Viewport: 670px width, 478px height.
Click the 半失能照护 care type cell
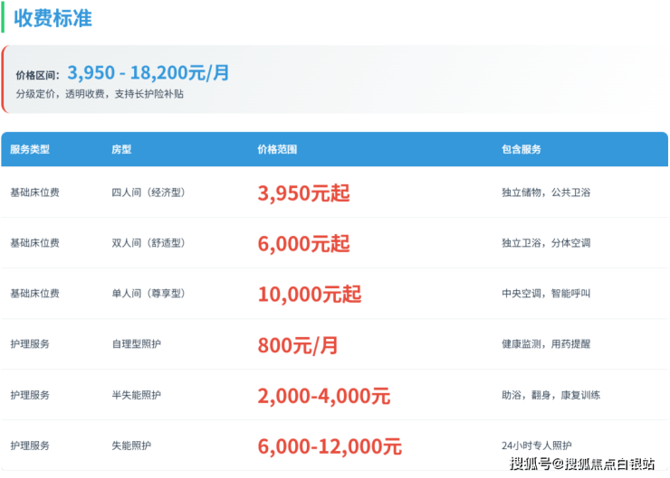point(136,395)
